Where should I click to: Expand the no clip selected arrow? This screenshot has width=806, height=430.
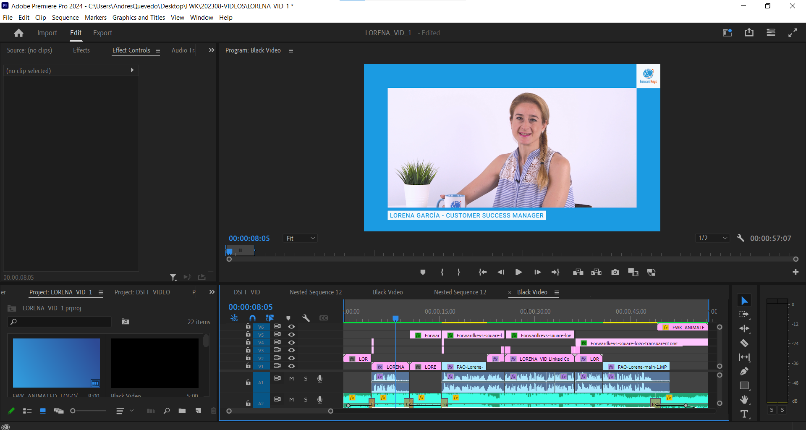click(132, 70)
